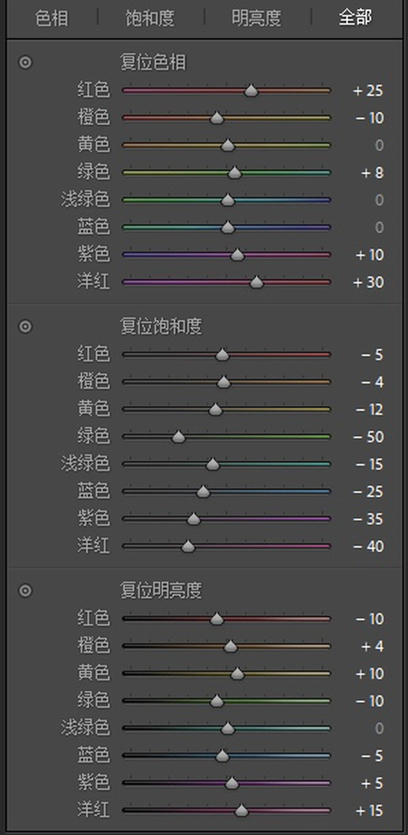Click the target adjustment icon beside 复位色相
The height and width of the screenshot is (835, 408).
[x=25, y=62]
